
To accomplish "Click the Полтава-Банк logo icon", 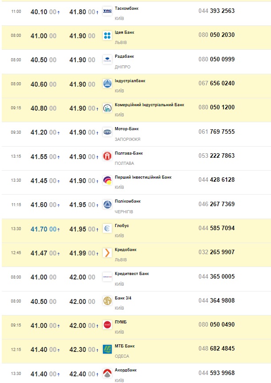I will click(x=107, y=156).
